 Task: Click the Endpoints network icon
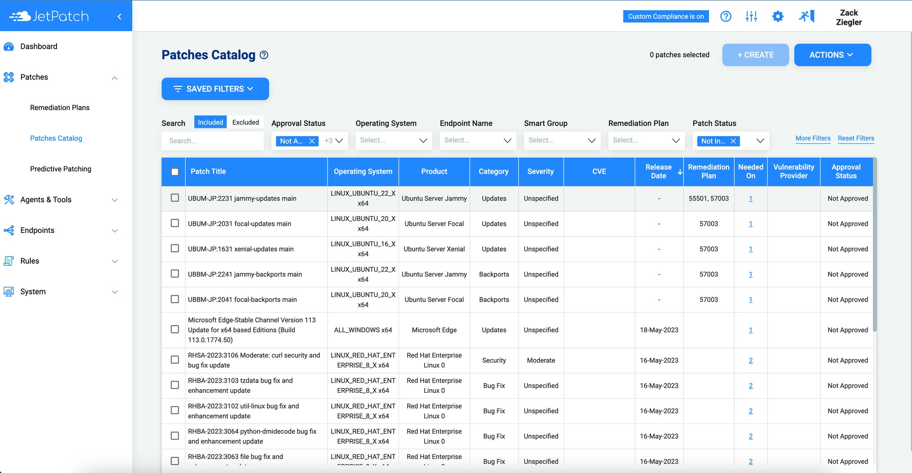[8, 230]
